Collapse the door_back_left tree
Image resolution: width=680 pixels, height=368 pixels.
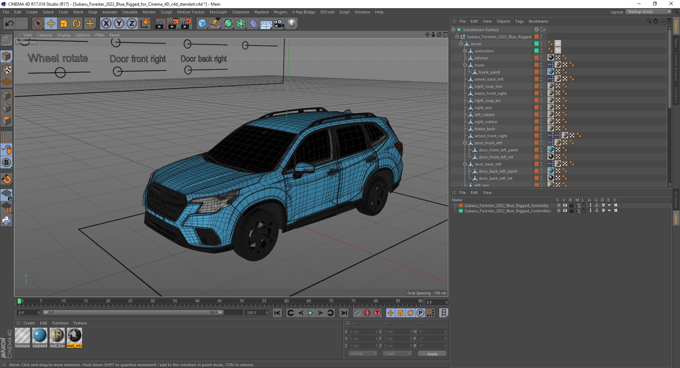(x=465, y=164)
